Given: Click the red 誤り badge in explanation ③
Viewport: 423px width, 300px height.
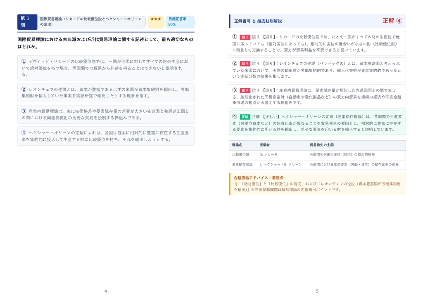Looking at the screenshot, I should click(245, 90).
